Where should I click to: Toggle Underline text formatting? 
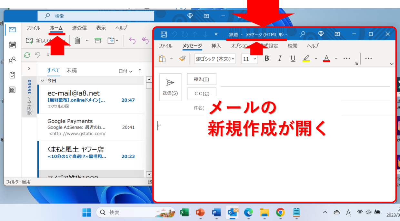(293, 58)
